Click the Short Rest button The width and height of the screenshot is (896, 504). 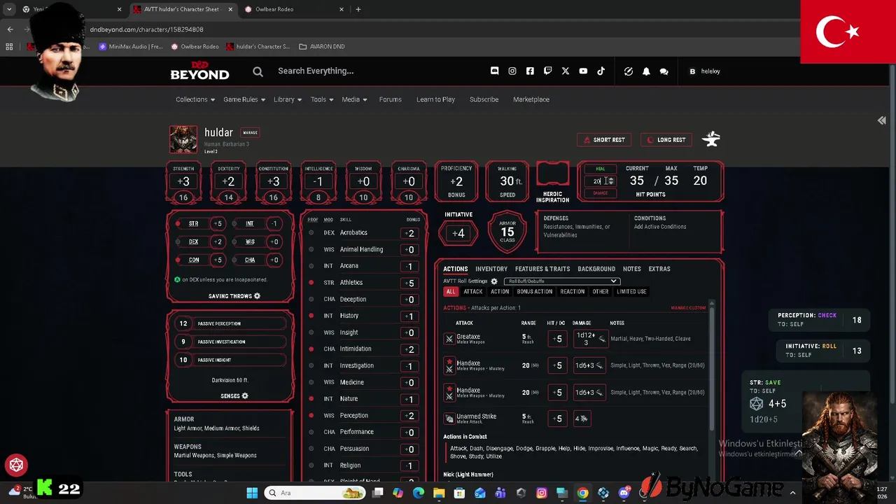point(603,140)
